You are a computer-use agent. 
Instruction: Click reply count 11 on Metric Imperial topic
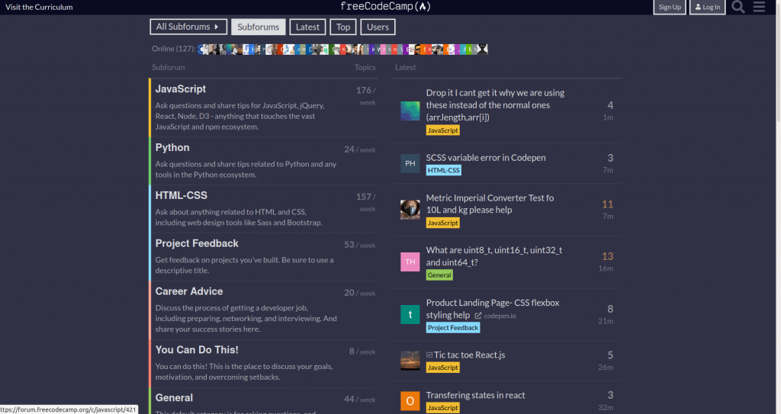pos(607,204)
